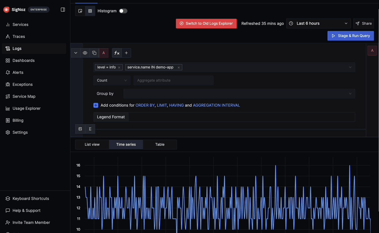The width and height of the screenshot is (379, 233).
Task: Click the SigNoz logo icon
Action: (6, 10)
